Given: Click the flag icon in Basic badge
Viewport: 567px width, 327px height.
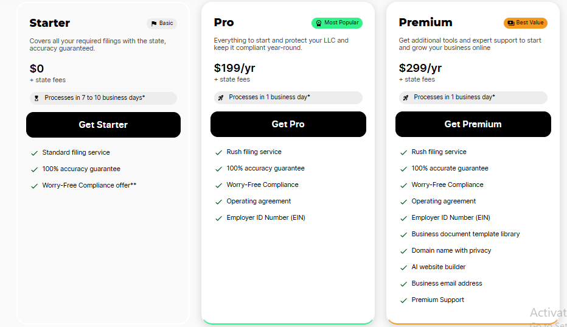Looking at the screenshot, I should pos(154,24).
